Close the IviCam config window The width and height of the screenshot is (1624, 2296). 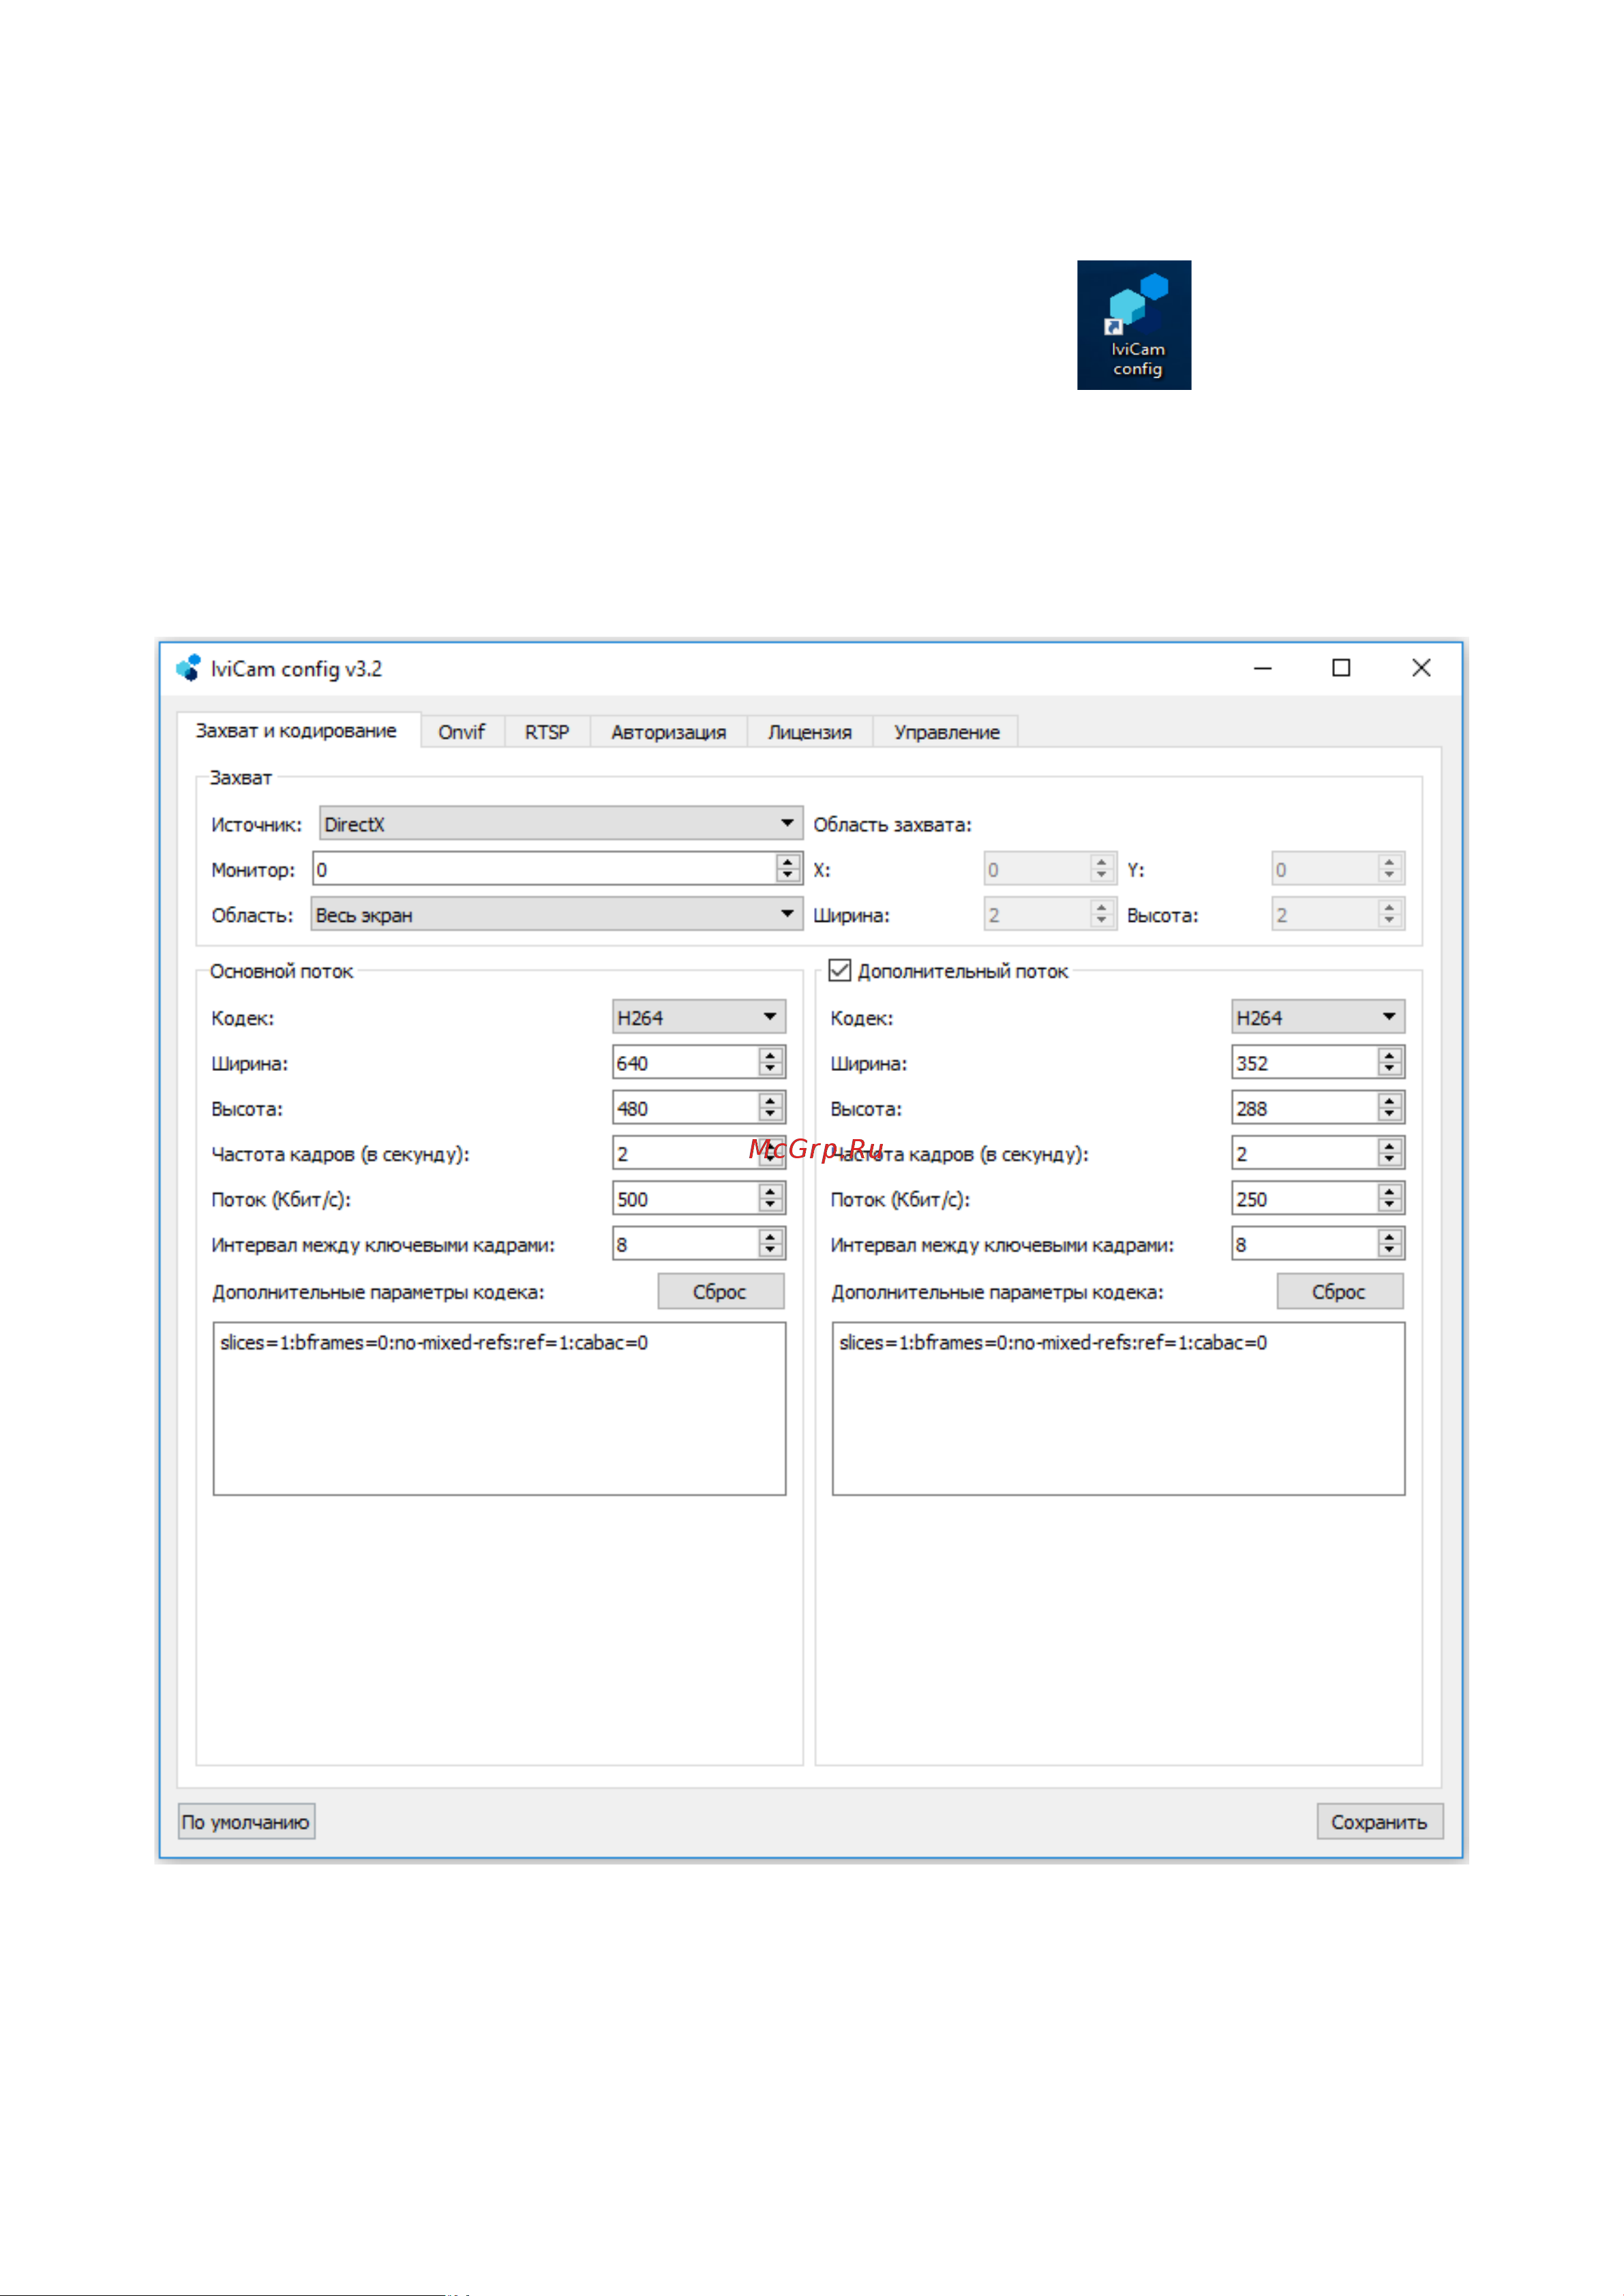[x=1421, y=668]
